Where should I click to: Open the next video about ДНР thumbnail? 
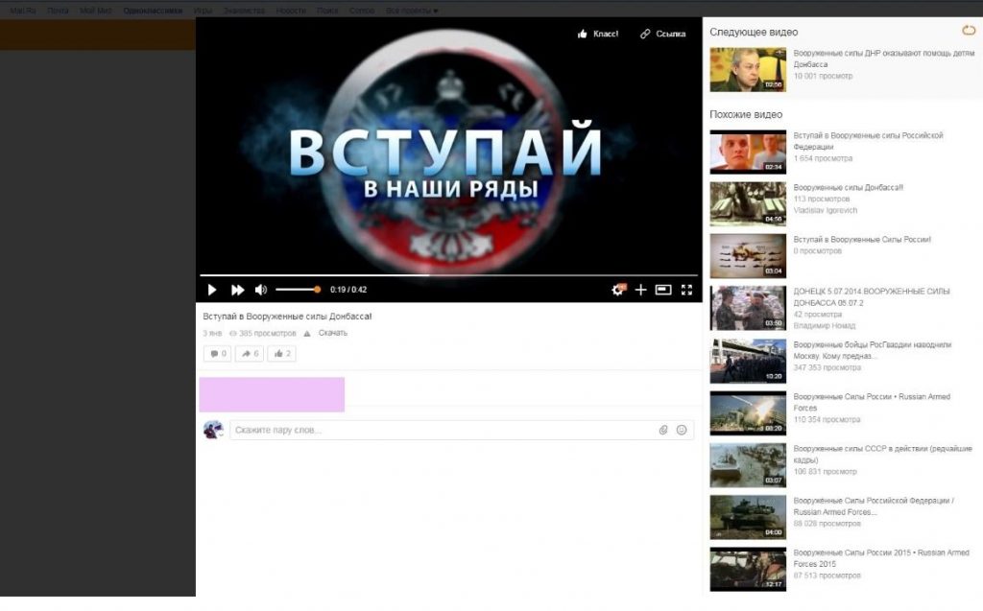748,70
